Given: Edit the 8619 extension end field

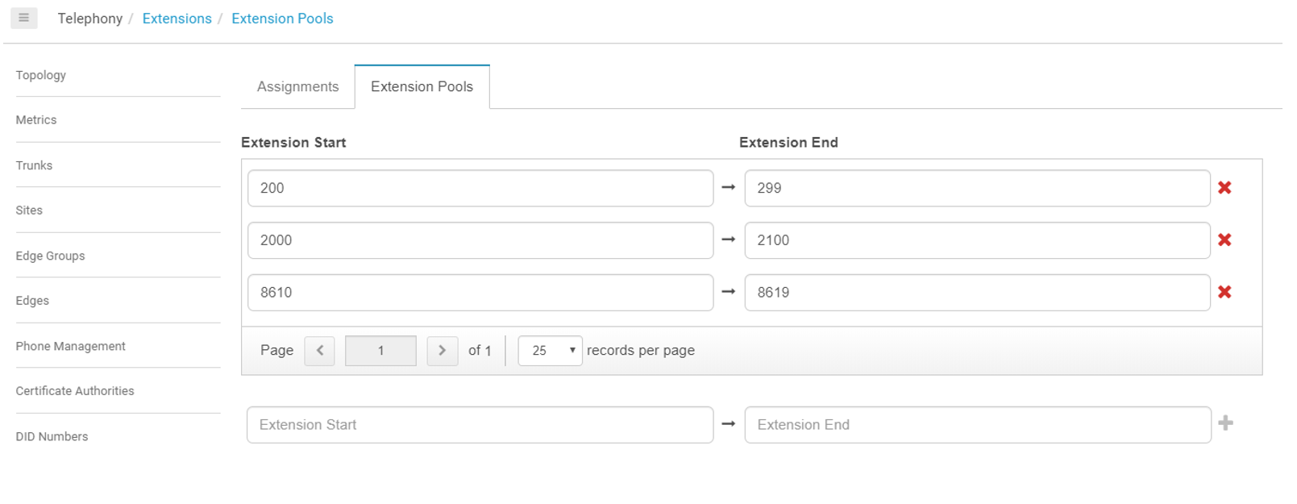Looking at the screenshot, I should 977,293.
